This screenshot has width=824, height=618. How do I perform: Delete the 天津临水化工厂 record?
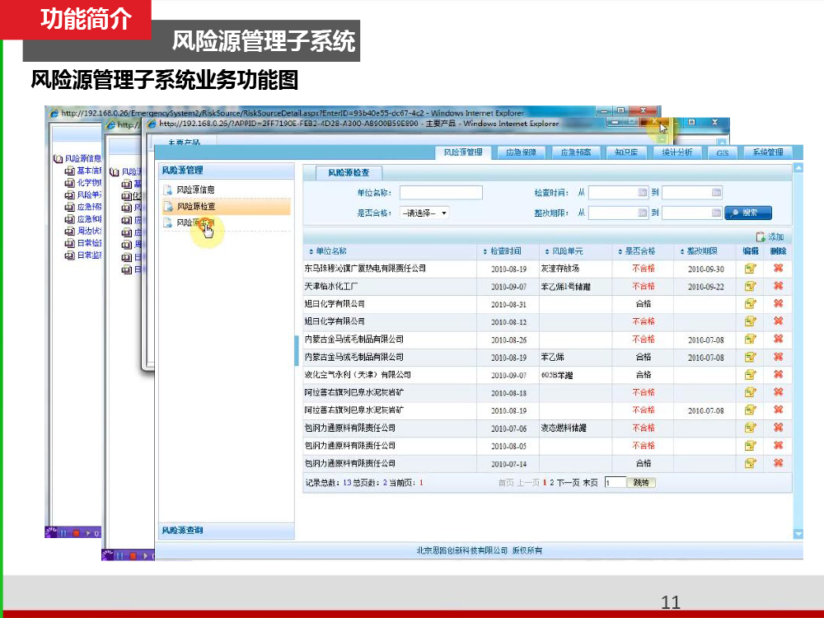[x=777, y=286]
